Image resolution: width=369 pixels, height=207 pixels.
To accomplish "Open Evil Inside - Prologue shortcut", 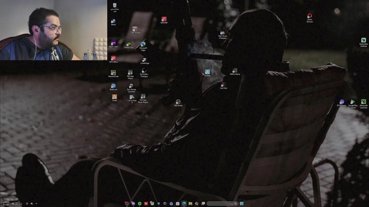I will click(x=144, y=73).
